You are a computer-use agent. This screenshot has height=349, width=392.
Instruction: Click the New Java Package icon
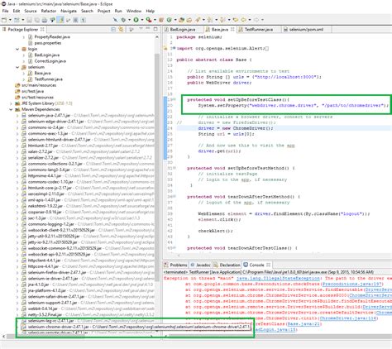click(x=161, y=20)
